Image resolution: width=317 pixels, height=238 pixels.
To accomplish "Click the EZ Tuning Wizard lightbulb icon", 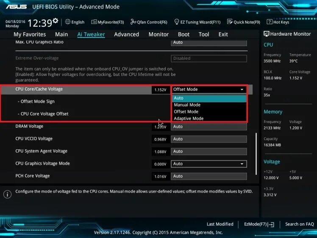I will [176, 22].
